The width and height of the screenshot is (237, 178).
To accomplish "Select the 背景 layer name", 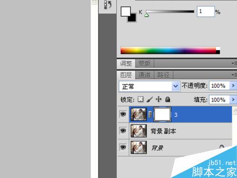I will (157, 148).
